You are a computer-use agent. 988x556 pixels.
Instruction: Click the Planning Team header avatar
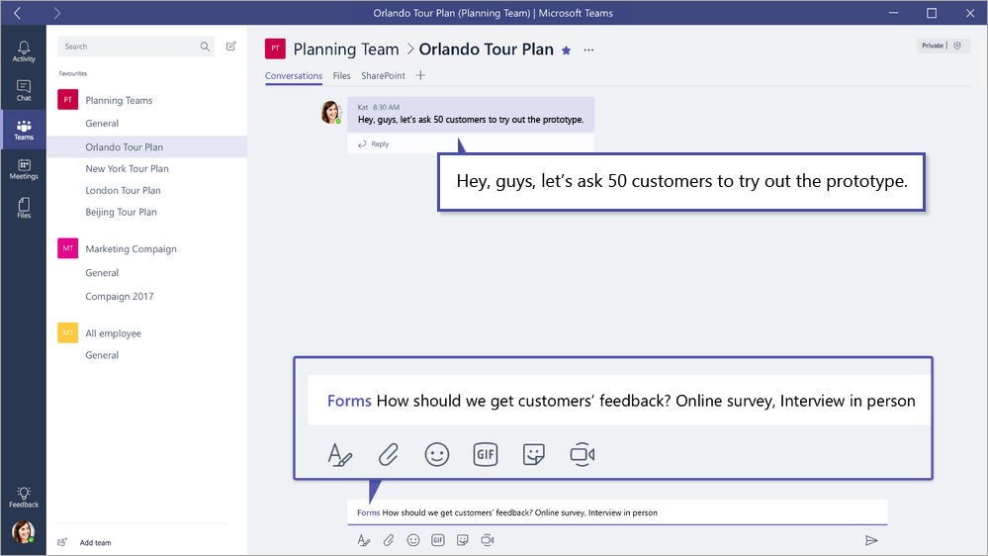[275, 48]
